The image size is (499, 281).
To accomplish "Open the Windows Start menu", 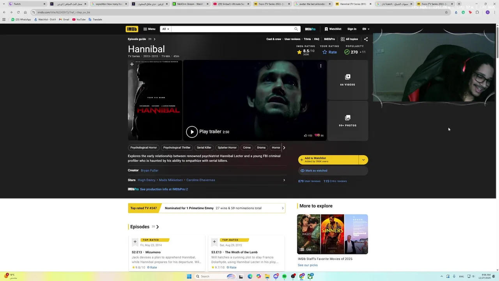I will point(189,276).
